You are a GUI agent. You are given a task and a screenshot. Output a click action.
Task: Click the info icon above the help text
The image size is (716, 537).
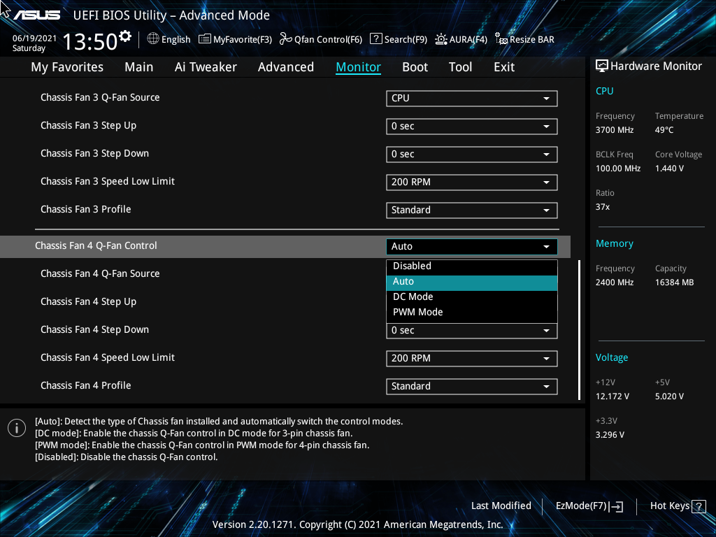click(x=16, y=427)
